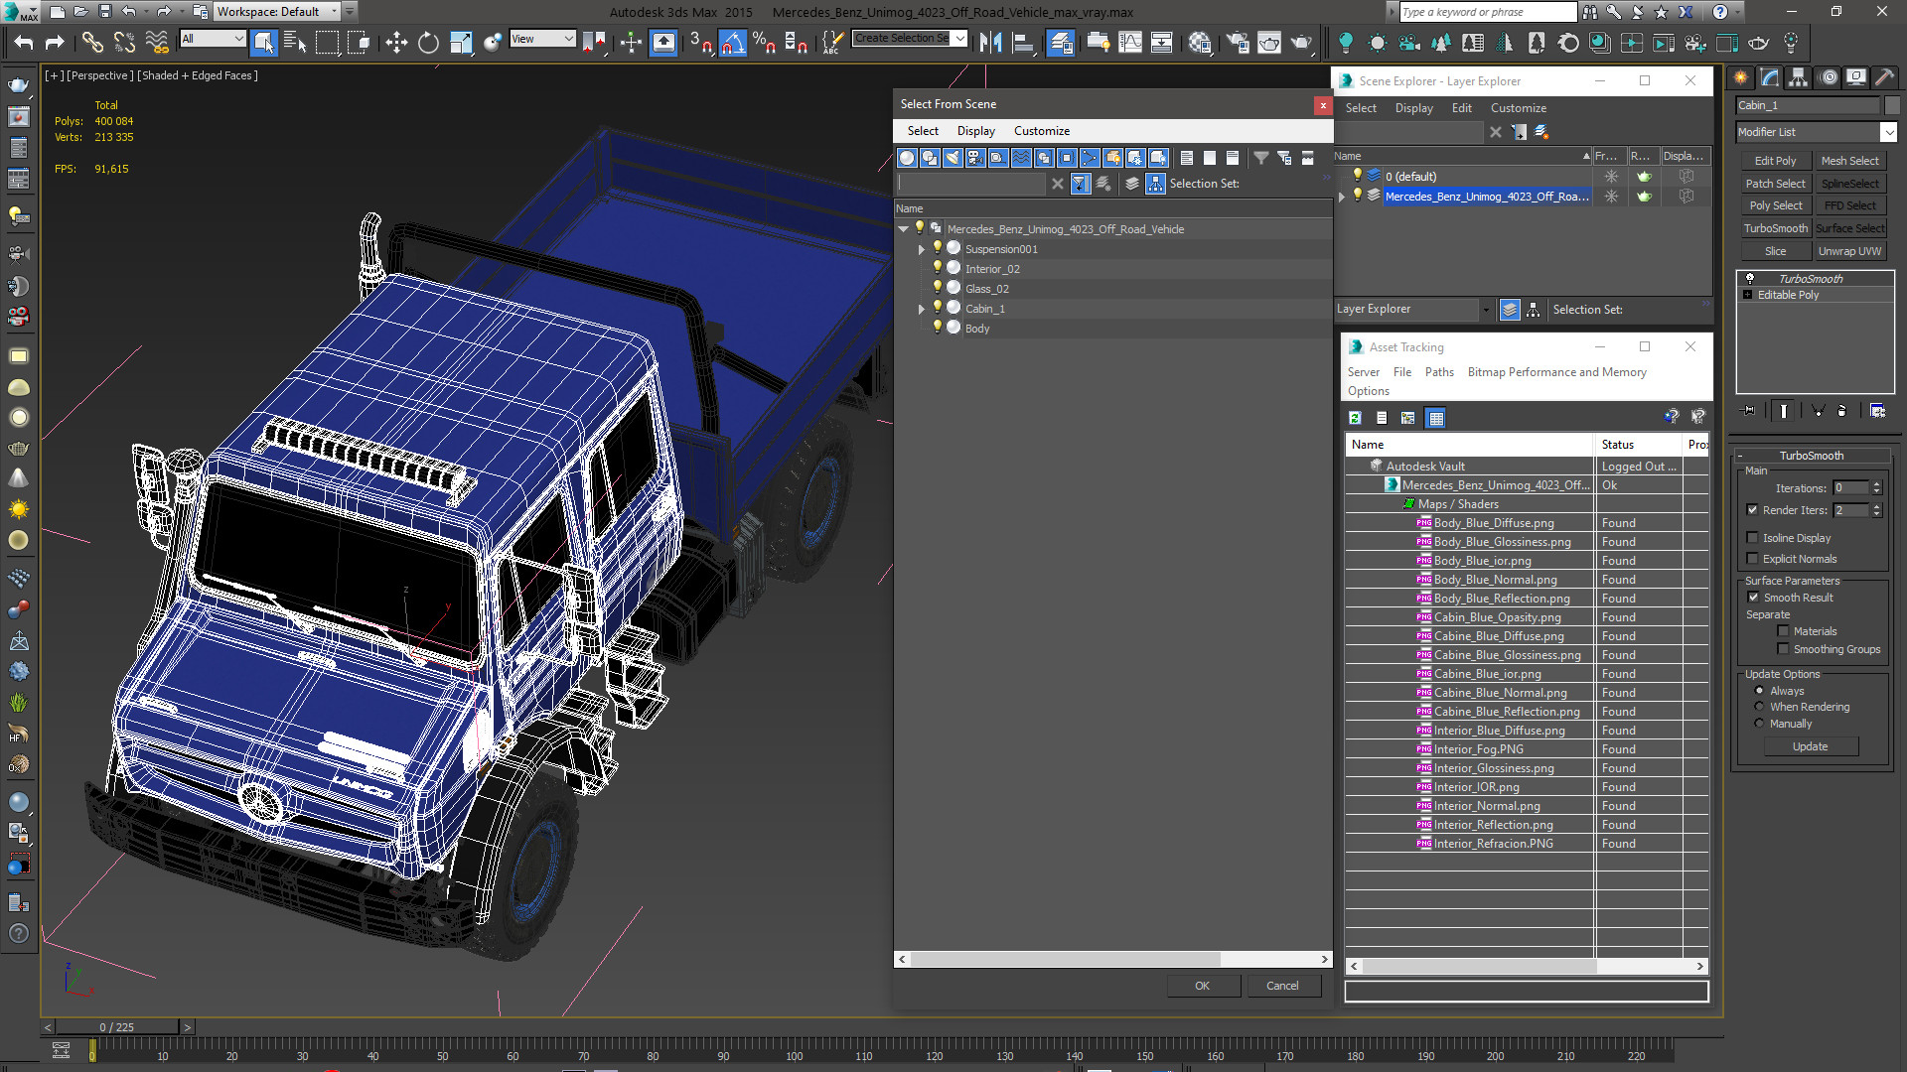
Task: Click the filter funnel in Select From Scene
Action: 1260,158
